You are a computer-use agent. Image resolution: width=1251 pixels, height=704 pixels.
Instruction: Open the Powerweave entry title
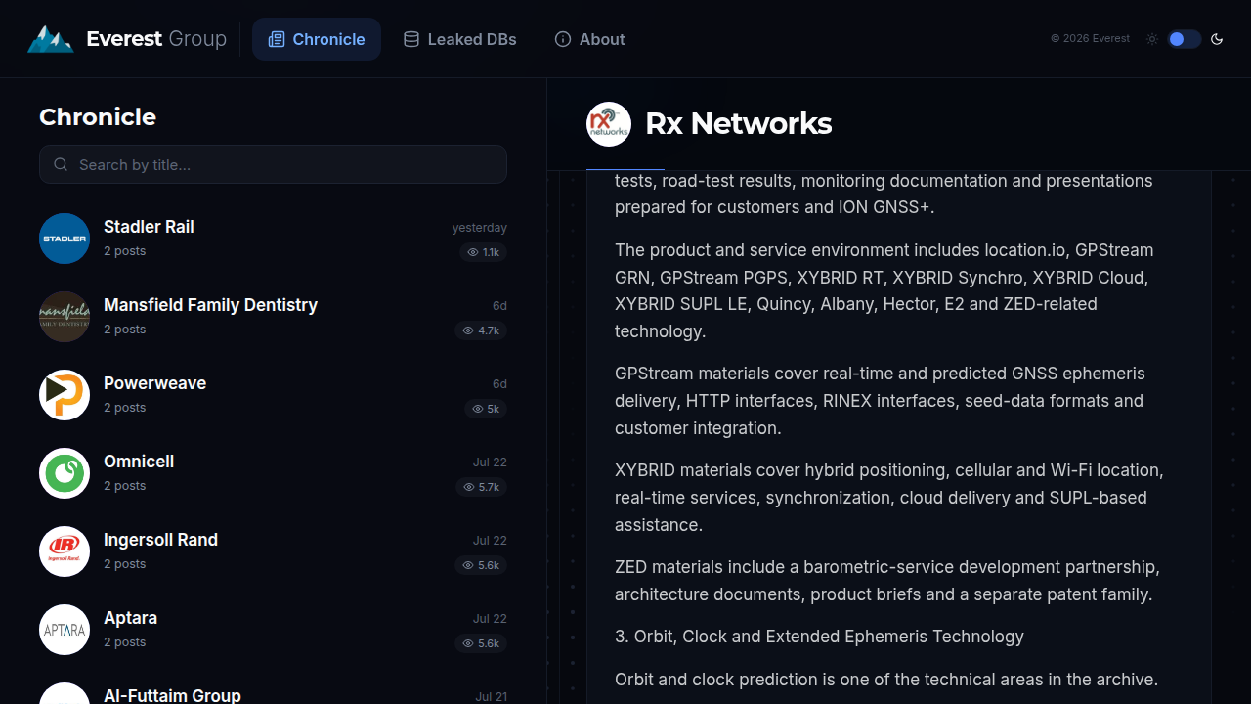click(x=154, y=383)
